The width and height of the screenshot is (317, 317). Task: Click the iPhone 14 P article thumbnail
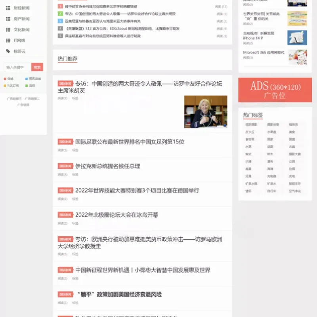[297, 38]
